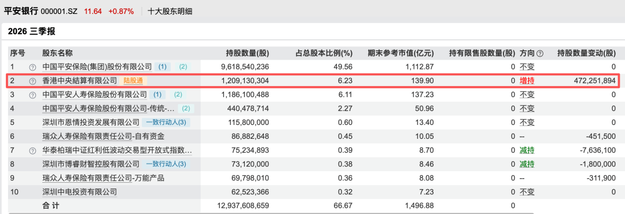625x214 pixels.
Task: Select the 十大股东明细 tab title
Action: coord(170,12)
